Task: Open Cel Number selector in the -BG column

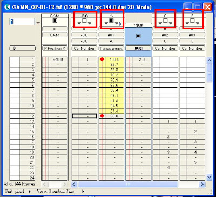Action: (84, 48)
